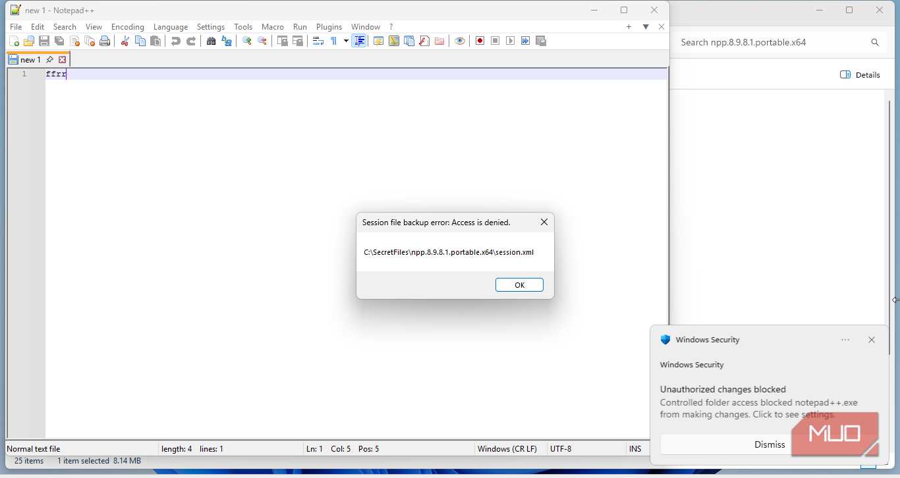
Task: Open the Windows Security notification options menu
Action: pos(845,340)
